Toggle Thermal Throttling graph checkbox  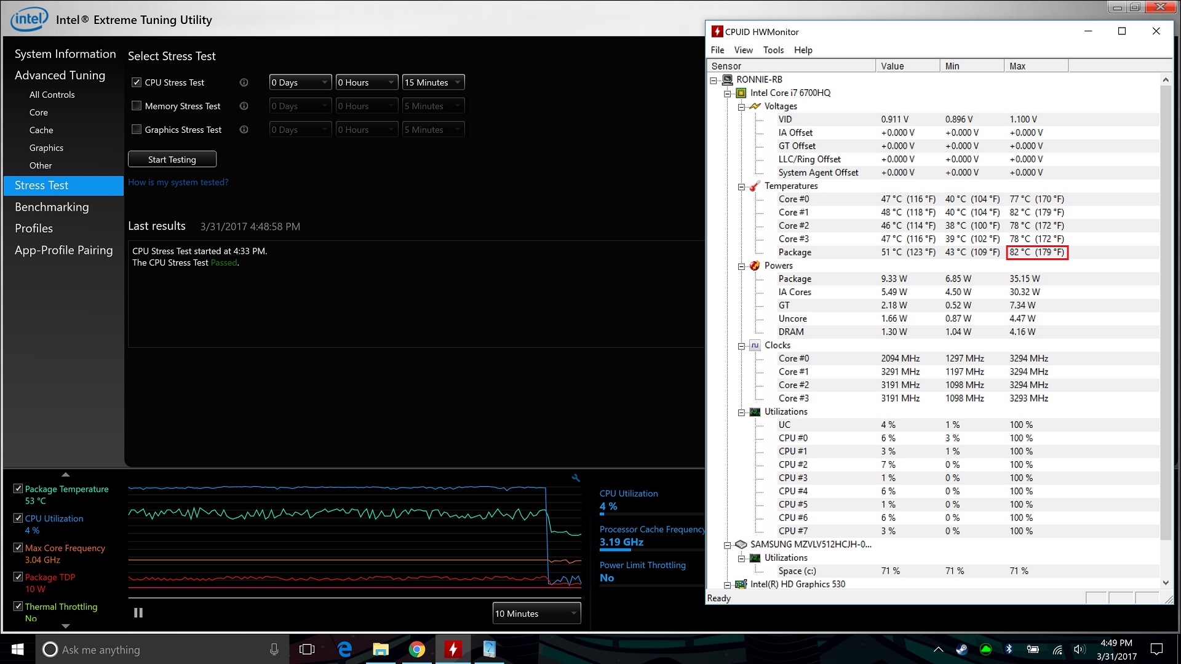18,606
